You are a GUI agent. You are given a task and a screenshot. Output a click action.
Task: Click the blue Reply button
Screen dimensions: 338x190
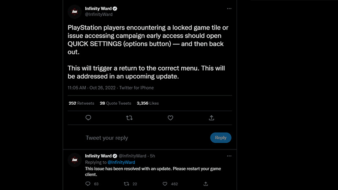click(x=221, y=138)
